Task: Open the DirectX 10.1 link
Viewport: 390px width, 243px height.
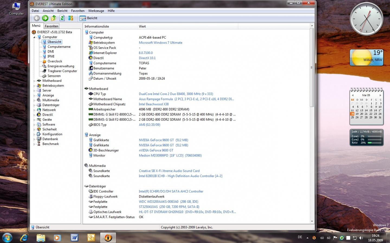Action: [147, 58]
